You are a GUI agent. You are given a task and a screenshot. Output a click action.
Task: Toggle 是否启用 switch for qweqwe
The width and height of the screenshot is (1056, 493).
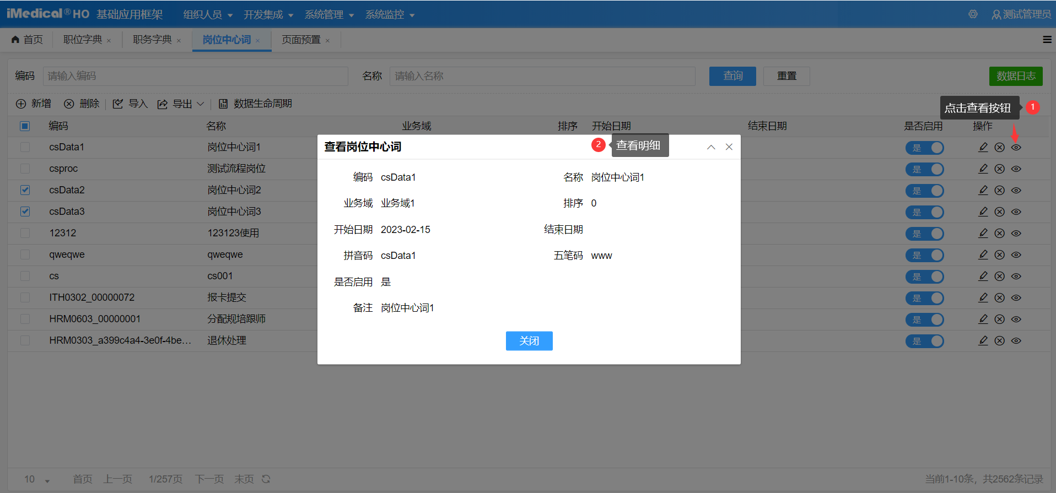point(924,255)
